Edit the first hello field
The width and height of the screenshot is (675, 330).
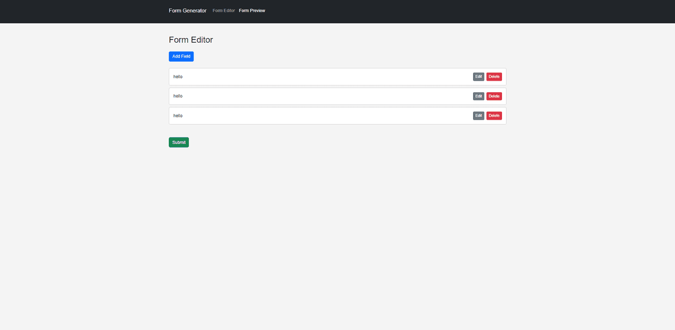coord(478,77)
